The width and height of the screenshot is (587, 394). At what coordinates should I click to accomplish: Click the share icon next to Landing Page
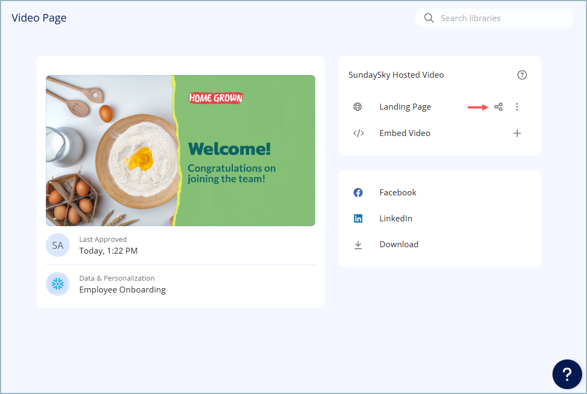[x=498, y=106]
